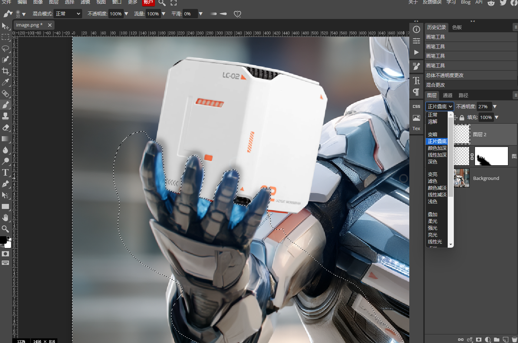Choose the Hand tool
Viewport: 518px width, 343px height.
point(5,218)
